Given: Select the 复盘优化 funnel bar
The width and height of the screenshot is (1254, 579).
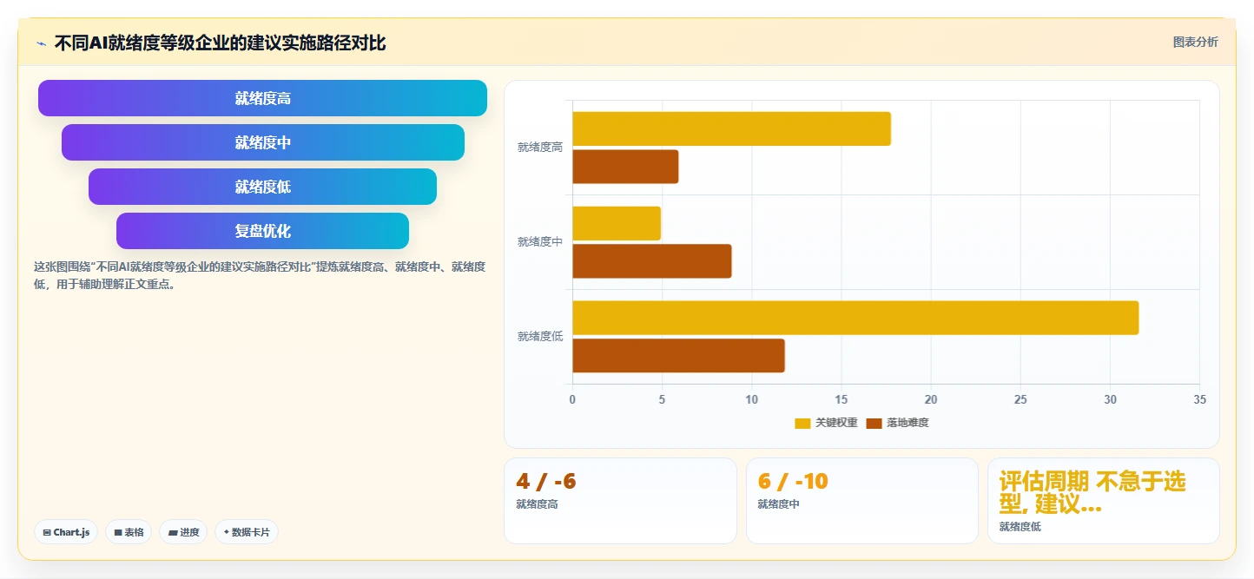Looking at the screenshot, I should (262, 231).
